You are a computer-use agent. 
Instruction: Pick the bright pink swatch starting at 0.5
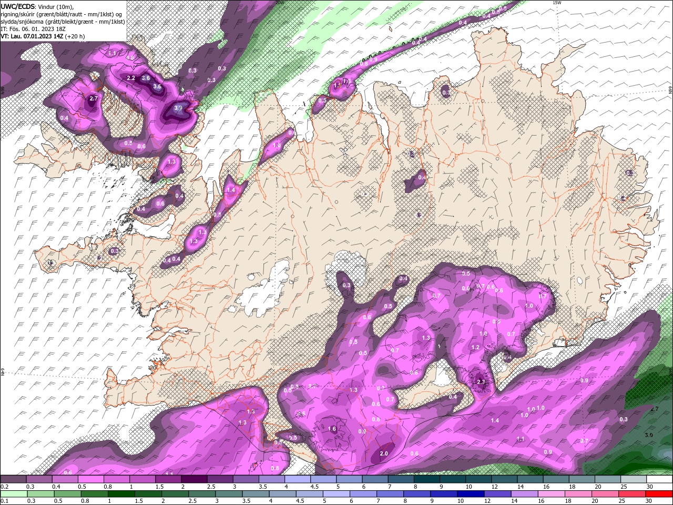pyautogui.click(x=91, y=479)
